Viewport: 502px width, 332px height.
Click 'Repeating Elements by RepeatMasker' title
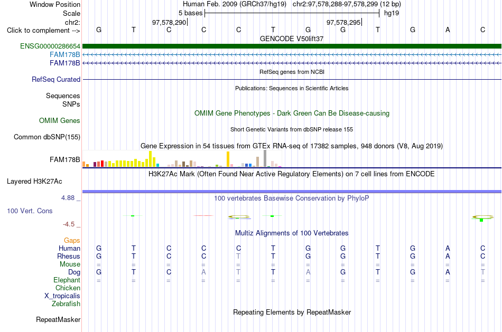[292, 312]
